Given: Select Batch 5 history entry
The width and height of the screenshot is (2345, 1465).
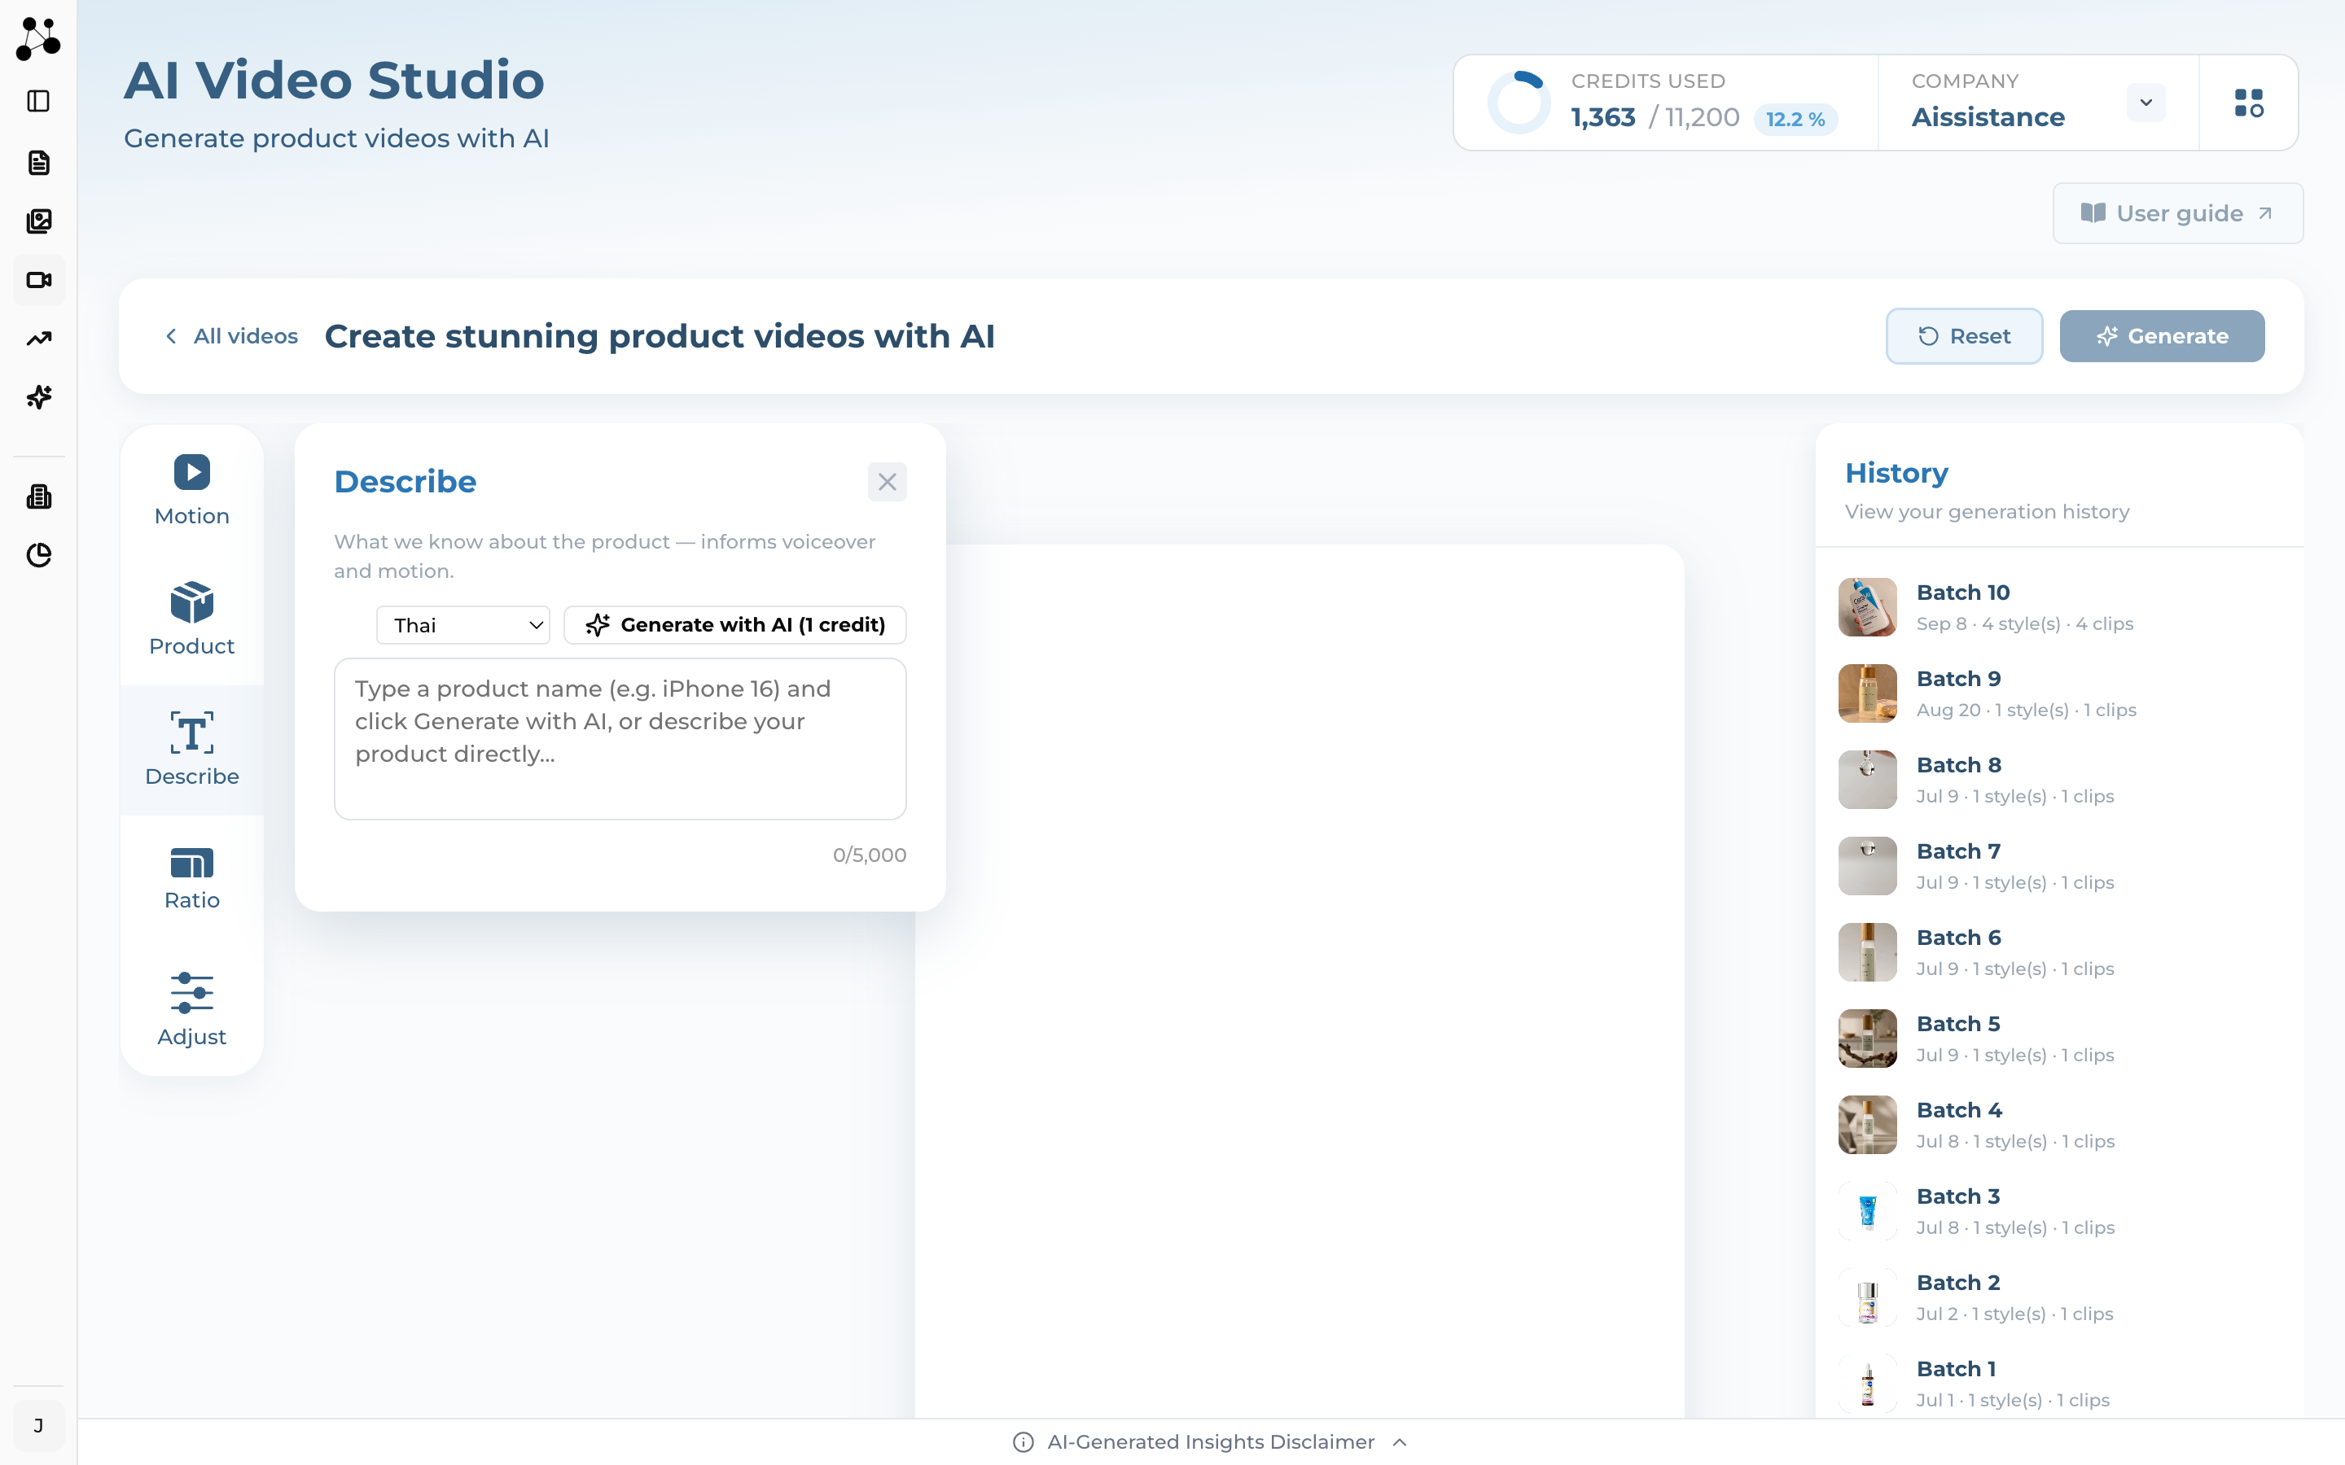Looking at the screenshot, I should pos(2060,1039).
